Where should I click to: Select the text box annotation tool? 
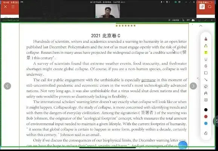pyautogui.click(x=206, y=93)
